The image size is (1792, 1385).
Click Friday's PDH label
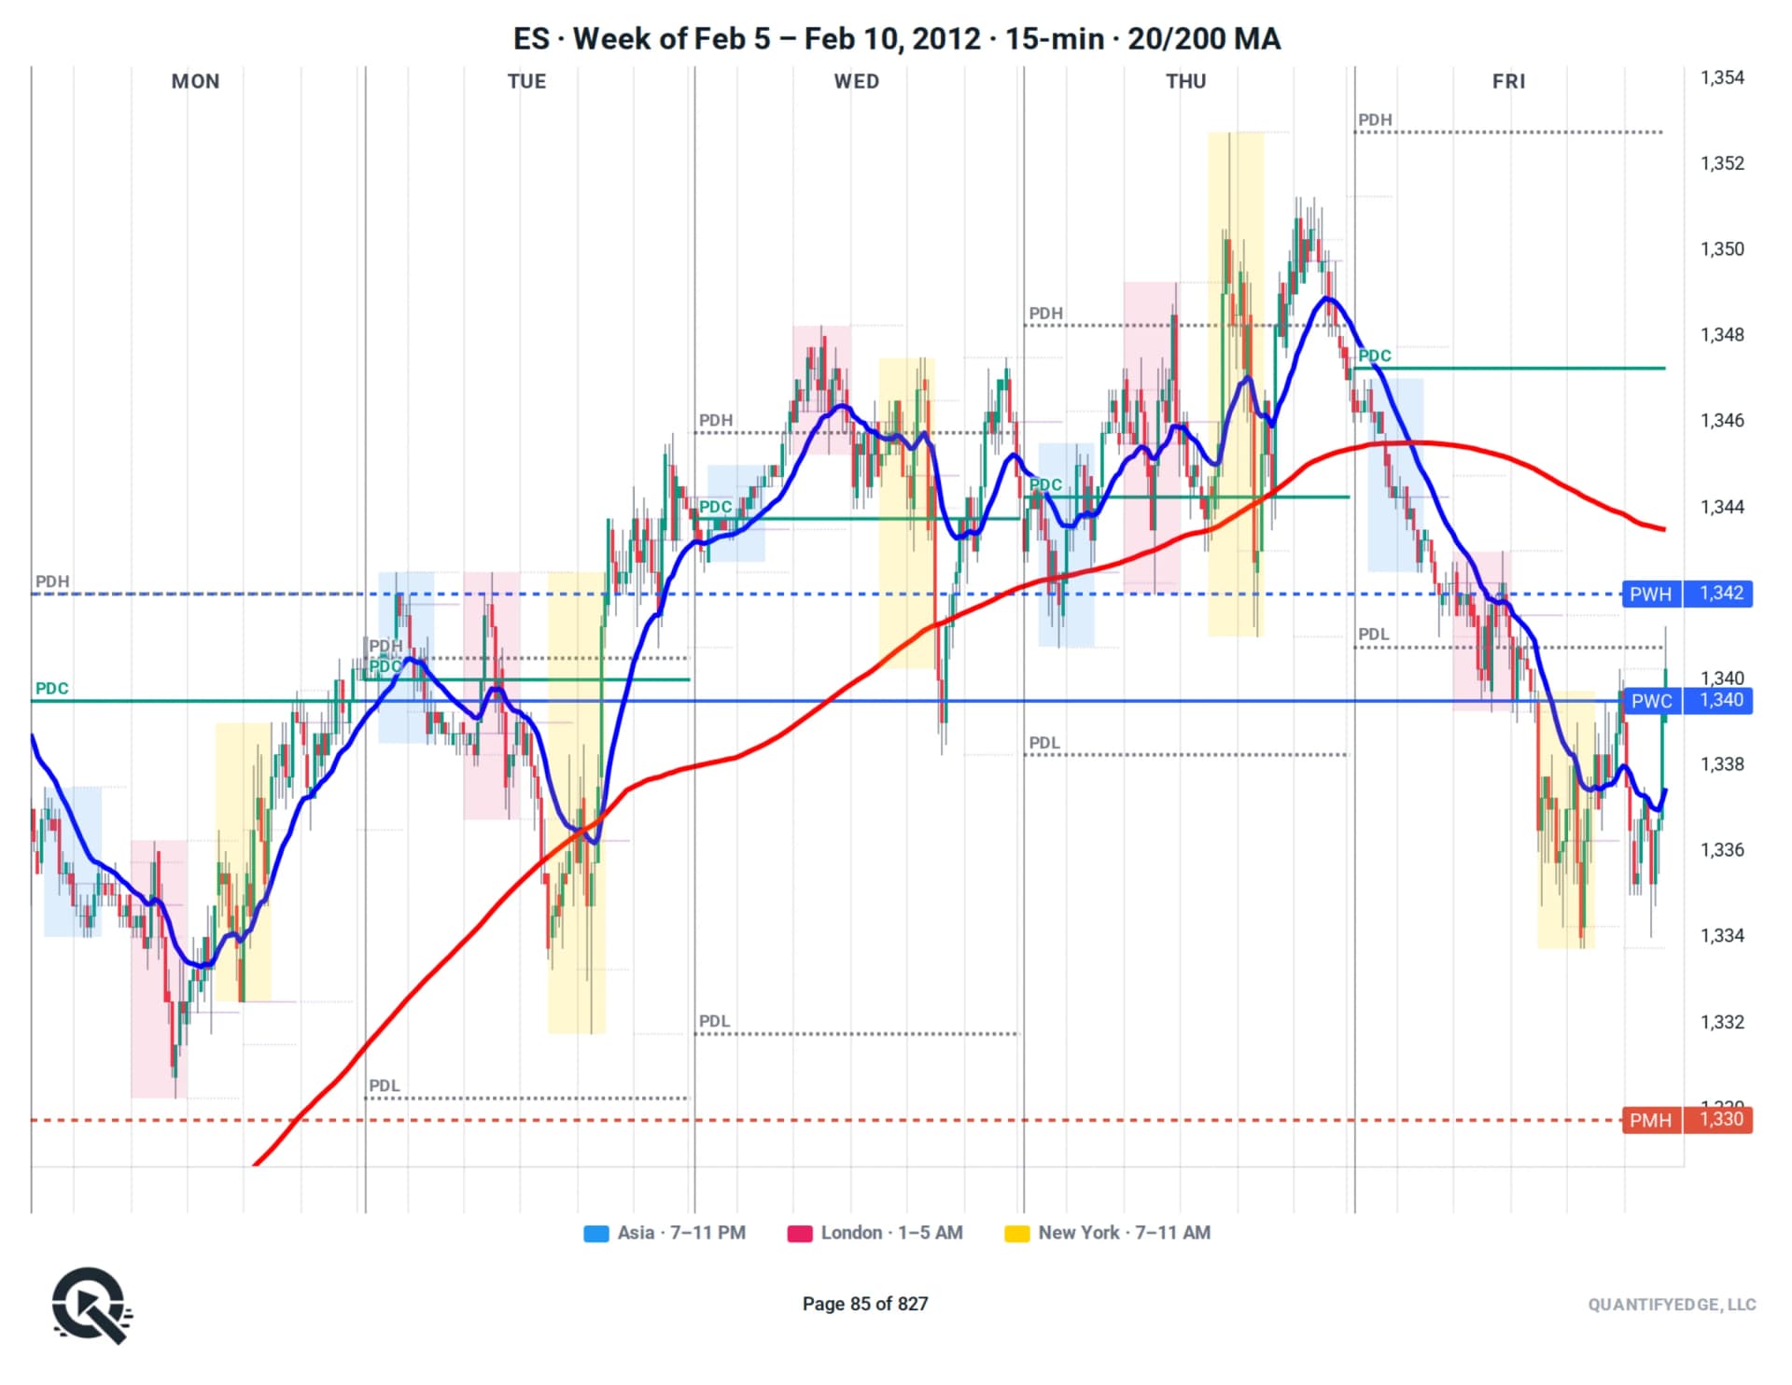1375,120
